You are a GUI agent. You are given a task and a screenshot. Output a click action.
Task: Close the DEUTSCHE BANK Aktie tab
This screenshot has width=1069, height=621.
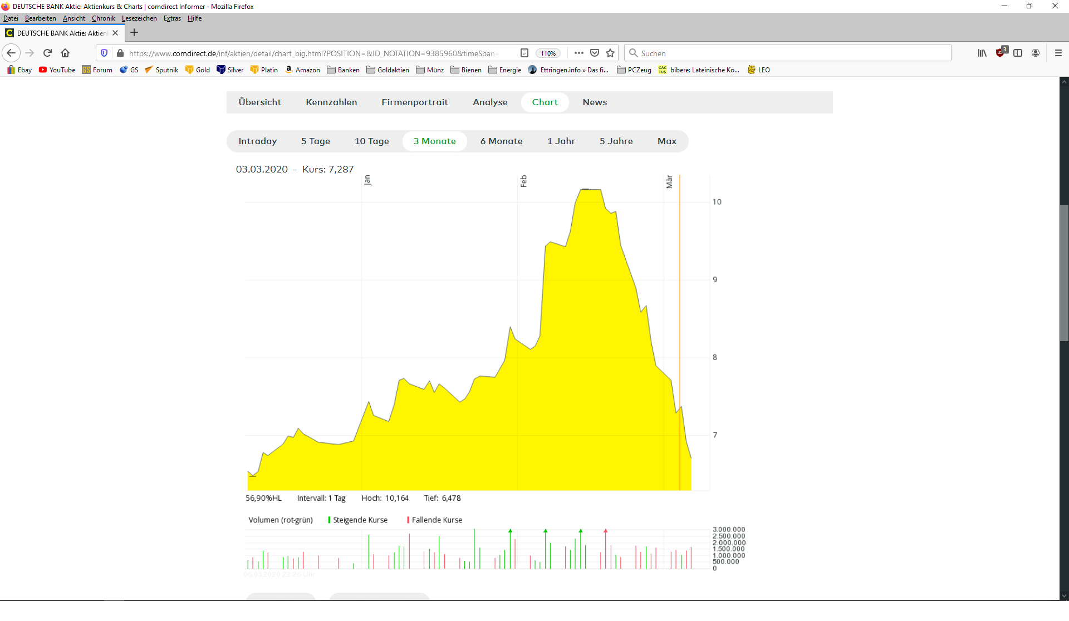point(115,33)
